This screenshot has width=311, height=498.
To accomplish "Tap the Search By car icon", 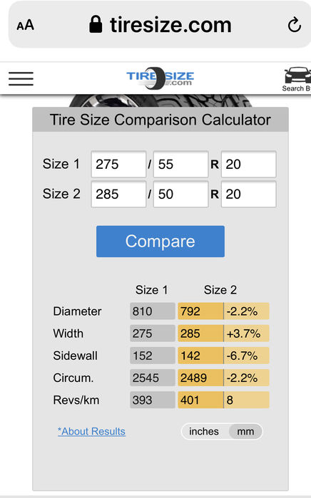I will coord(297,79).
